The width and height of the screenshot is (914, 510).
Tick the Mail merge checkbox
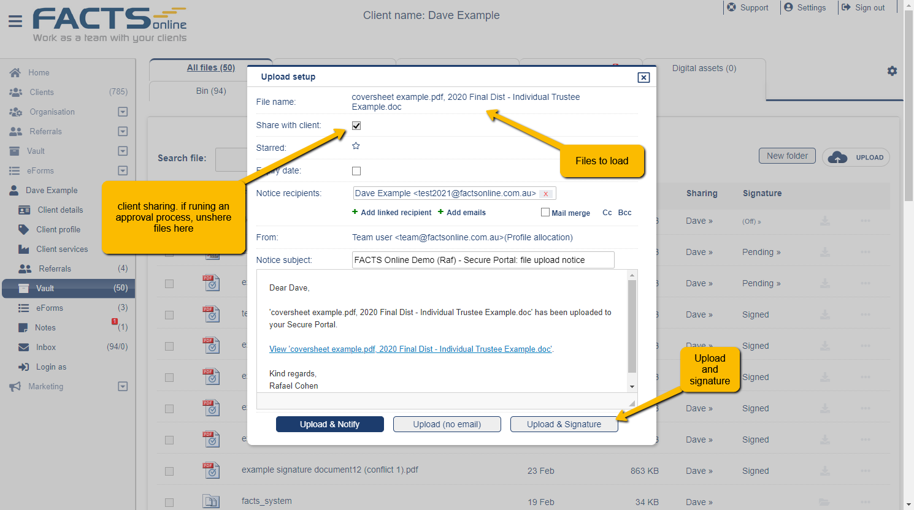click(x=545, y=212)
